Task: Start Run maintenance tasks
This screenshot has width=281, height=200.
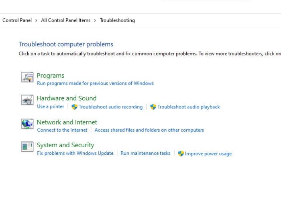Action: (x=145, y=153)
